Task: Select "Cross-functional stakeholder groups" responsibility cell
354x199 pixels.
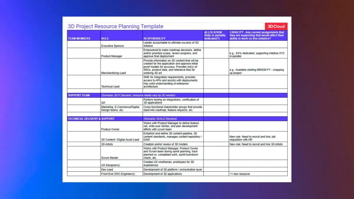Action: pos(173,108)
